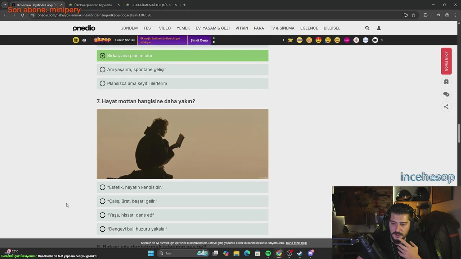
Task: Click the red "Görüş Bildir" button
Action: tap(446, 61)
